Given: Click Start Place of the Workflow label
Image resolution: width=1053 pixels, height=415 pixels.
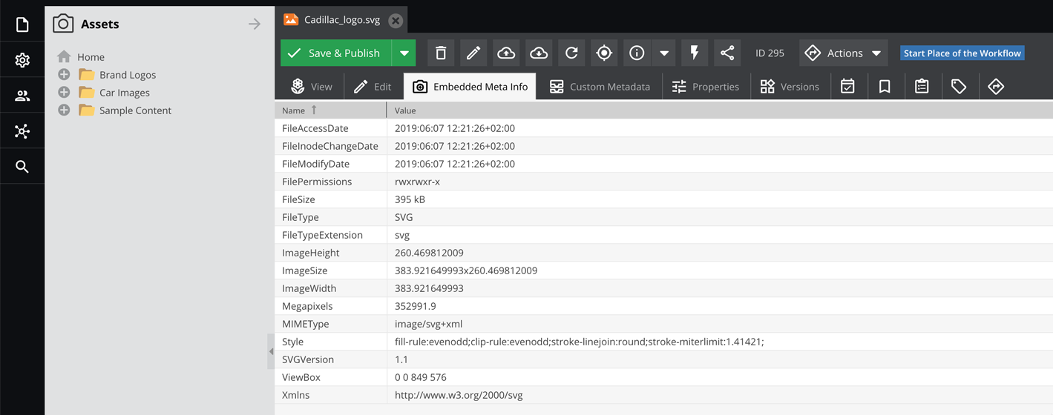Looking at the screenshot, I should [x=962, y=53].
